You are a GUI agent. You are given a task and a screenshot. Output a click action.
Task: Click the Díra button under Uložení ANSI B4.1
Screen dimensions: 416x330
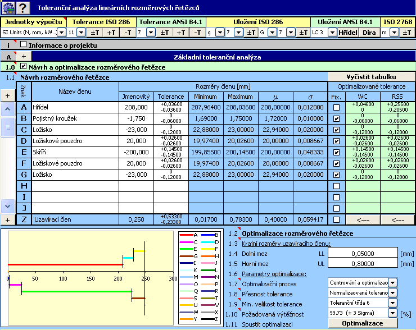click(x=369, y=33)
